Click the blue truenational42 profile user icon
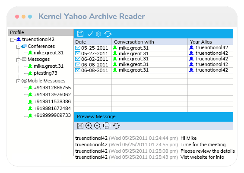This screenshot has width=244, height=173. pos(19,39)
